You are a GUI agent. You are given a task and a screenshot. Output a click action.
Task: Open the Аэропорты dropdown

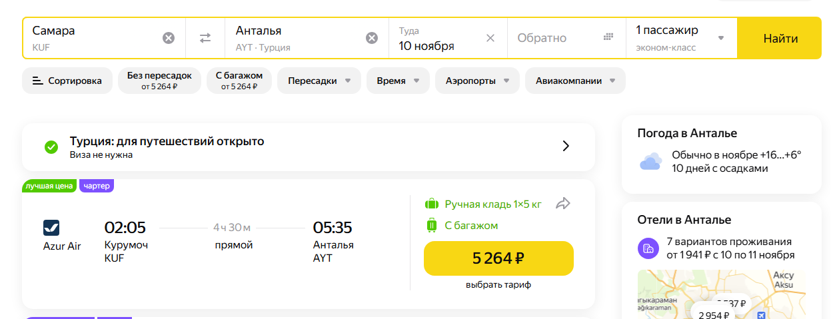point(477,81)
